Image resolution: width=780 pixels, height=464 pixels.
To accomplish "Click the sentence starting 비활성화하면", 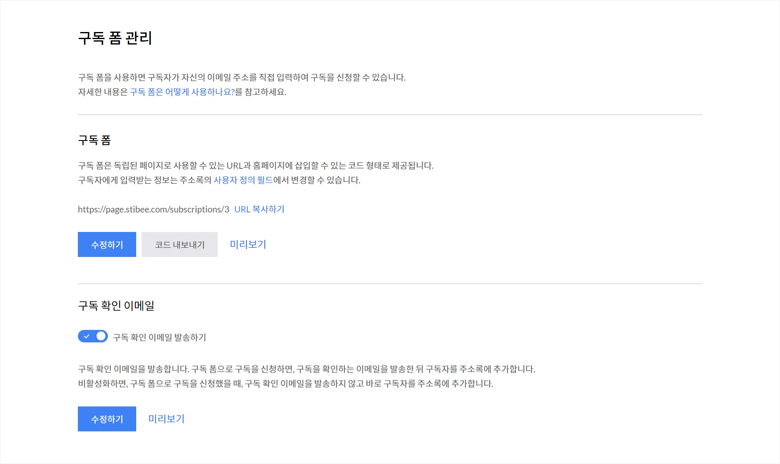I will tap(285, 383).
